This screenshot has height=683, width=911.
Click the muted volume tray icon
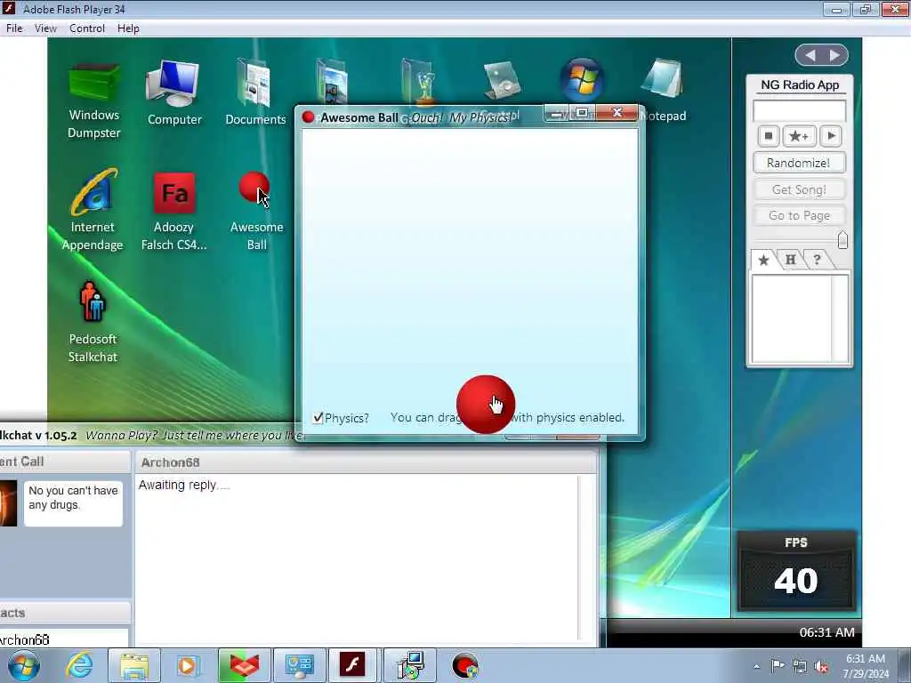(821, 666)
